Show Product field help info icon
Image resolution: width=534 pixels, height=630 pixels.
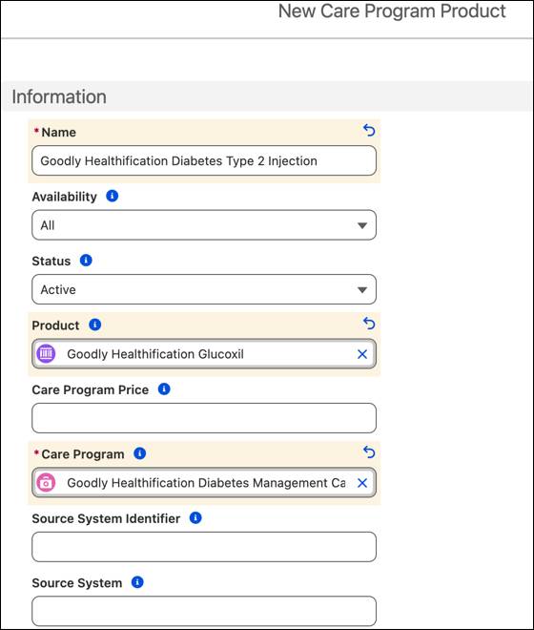(x=94, y=325)
